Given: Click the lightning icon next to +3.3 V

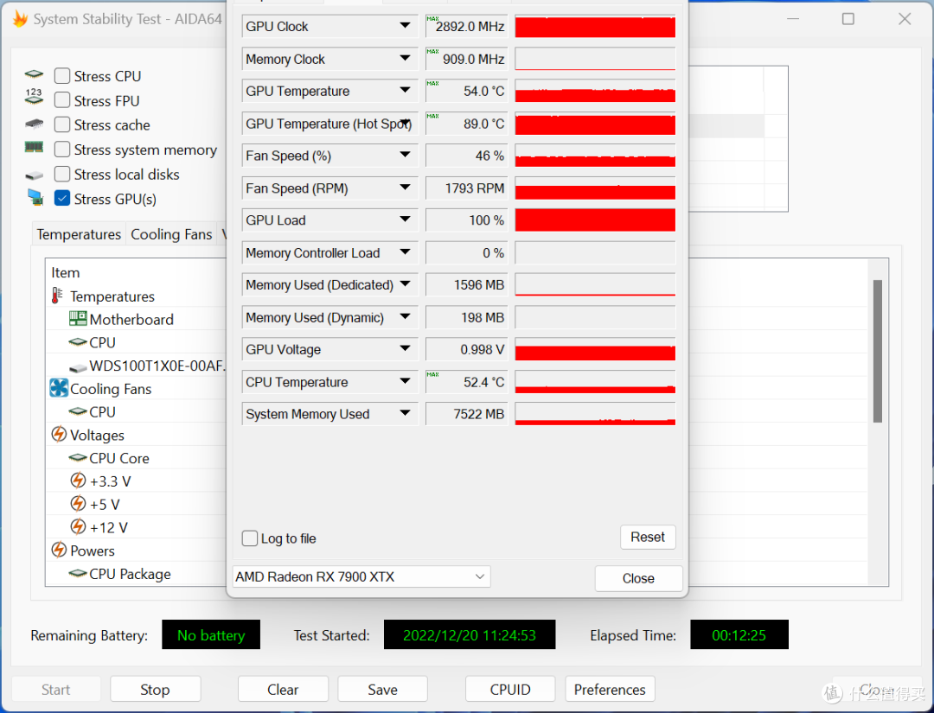Looking at the screenshot, I should (78, 481).
